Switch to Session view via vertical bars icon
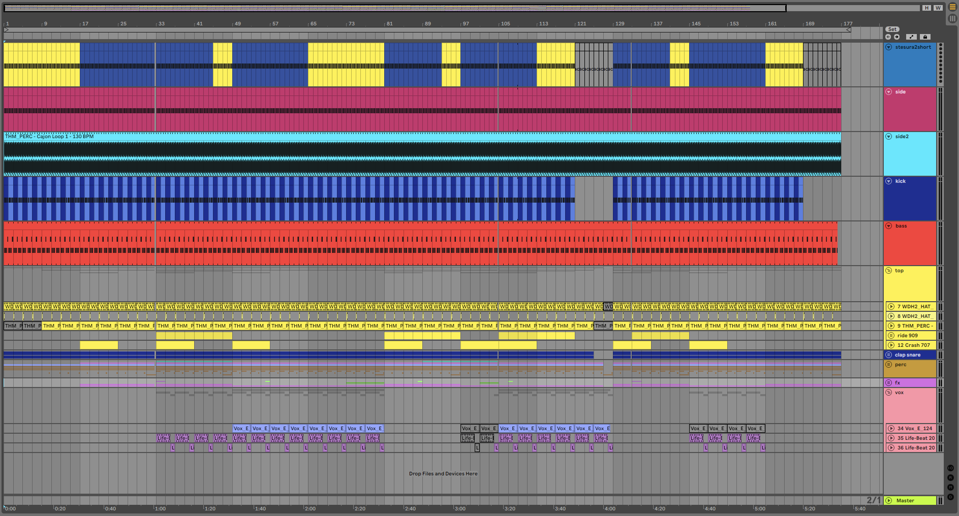The height and width of the screenshot is (516, 959). 952,18
